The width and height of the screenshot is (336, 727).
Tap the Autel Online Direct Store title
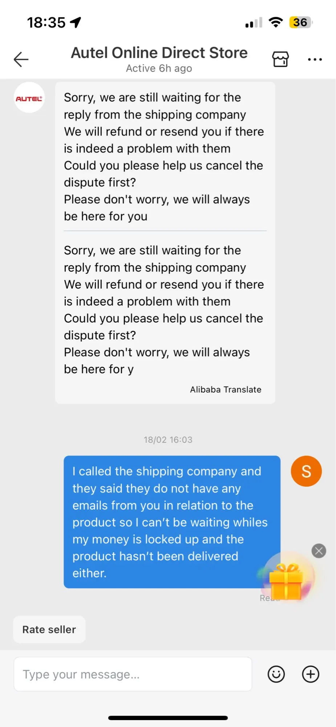coord(159,53)
